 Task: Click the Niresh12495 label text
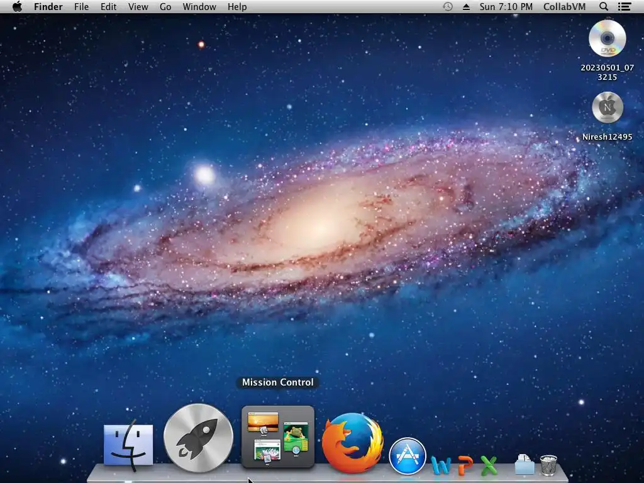[607, 136]
